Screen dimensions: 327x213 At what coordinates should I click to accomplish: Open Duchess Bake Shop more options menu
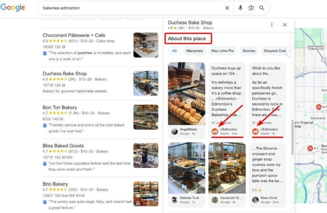click(x=272, y=25)
